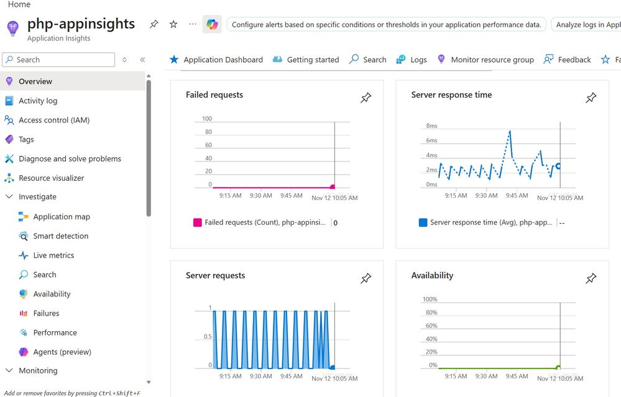Viewport: 621px width, 397px height.
Task: Open the more options ellipsis menu
Action: pos(193,24)
